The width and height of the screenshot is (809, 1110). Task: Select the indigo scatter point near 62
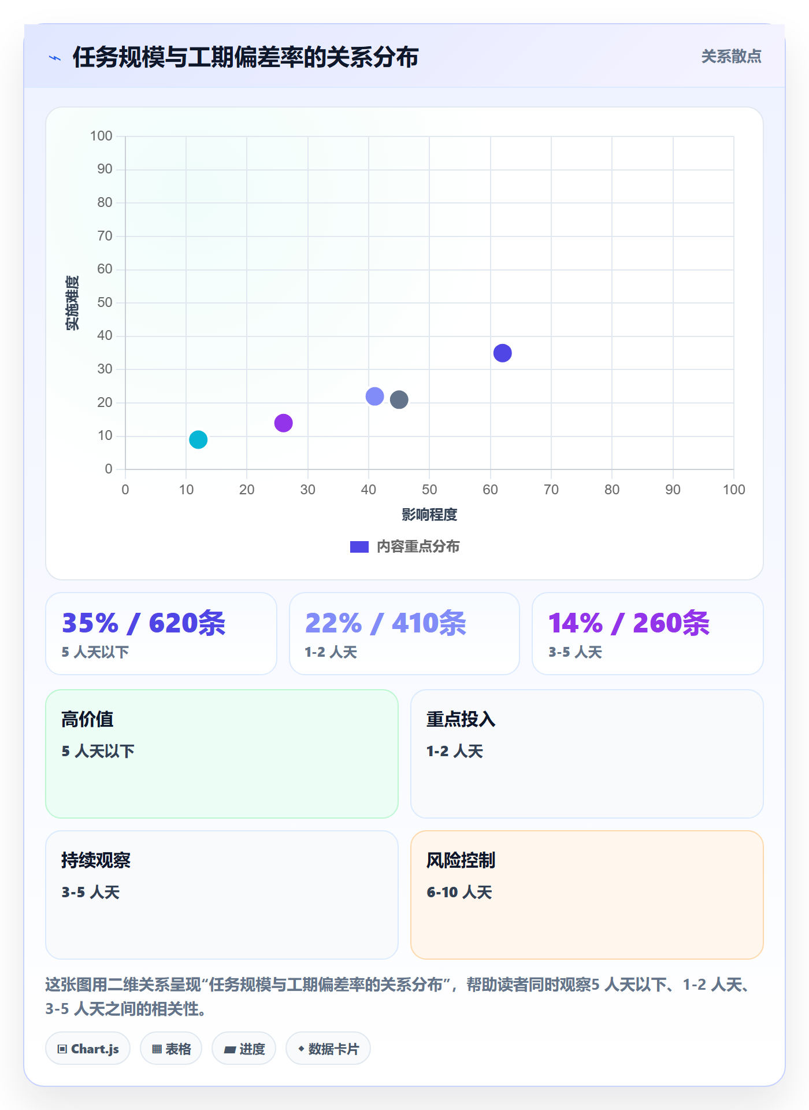click(x=503, y=353)
